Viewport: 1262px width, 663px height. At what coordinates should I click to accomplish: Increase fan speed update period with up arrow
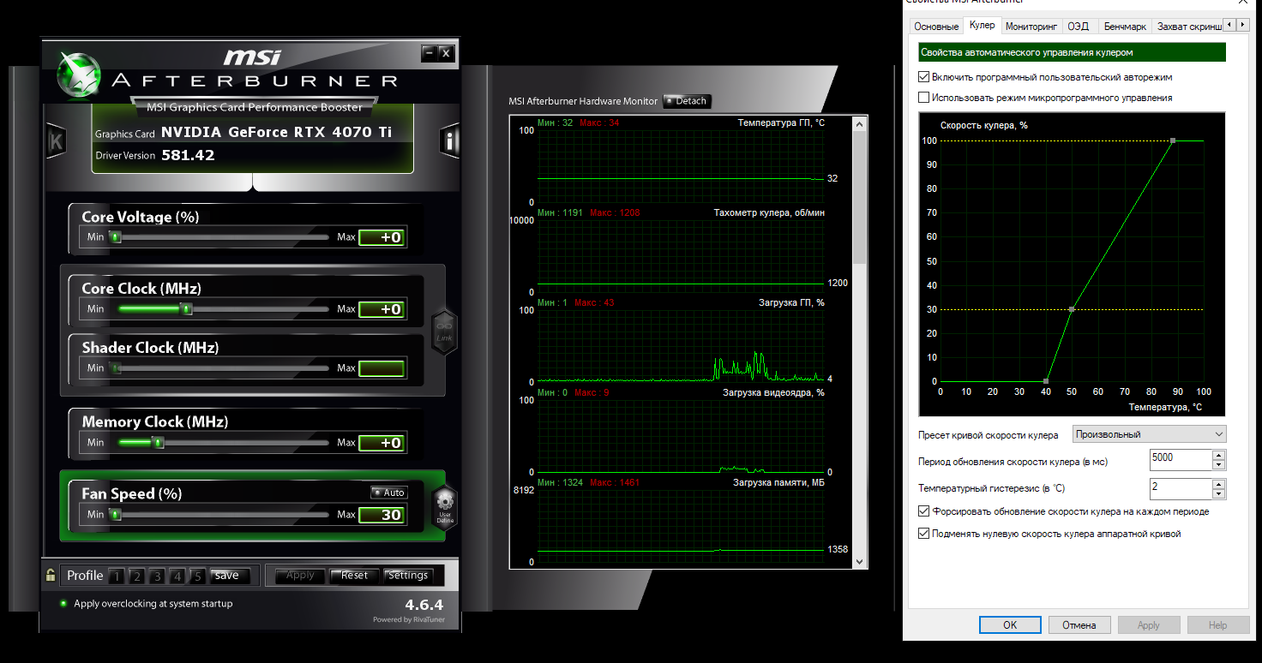1218,455
